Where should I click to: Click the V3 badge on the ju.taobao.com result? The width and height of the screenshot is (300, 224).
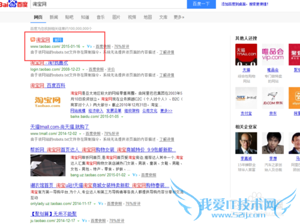click(x=85, y=221)
